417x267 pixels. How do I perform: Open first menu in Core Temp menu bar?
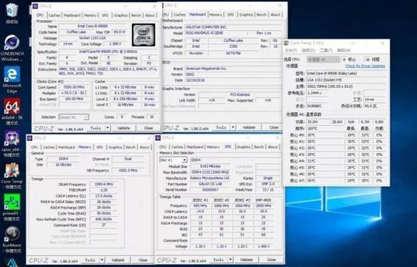click(291, 50)
